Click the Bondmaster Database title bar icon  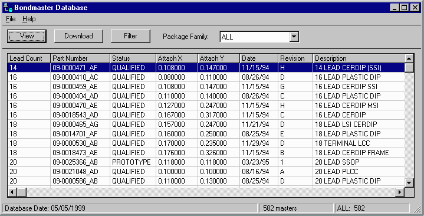[8, 8]
